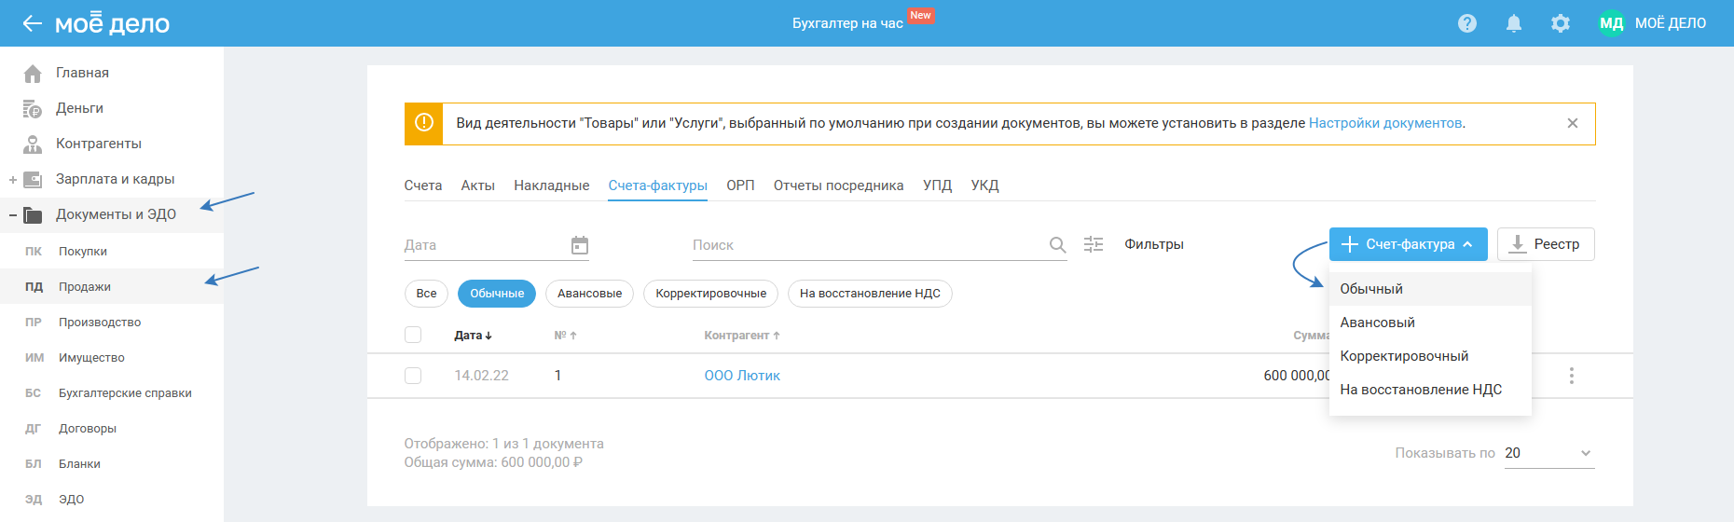1734x522 pixels.
Task: Choose Корректировочный from the dropdown menu
Action: pyautogui.click(x=1404, y=356)
